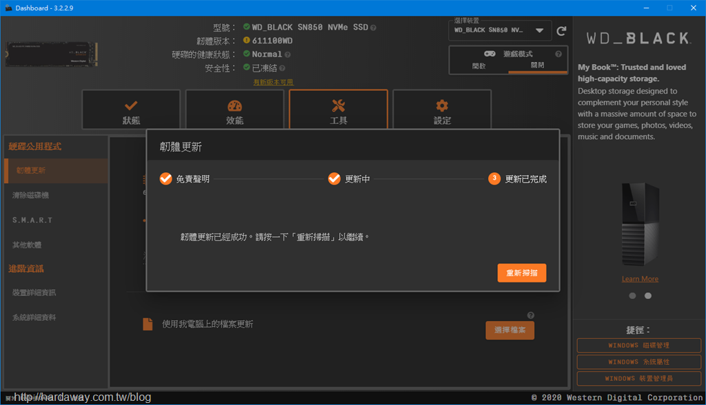Screen dimensions: 706x405
Task: Select the first carousel dot
Action: [x=633, y=295]
